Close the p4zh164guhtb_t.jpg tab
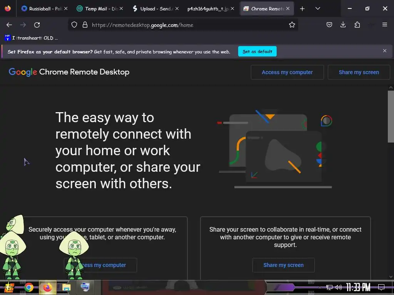The height and width of the screenshot is (295, 394). (x=232, y=8)
